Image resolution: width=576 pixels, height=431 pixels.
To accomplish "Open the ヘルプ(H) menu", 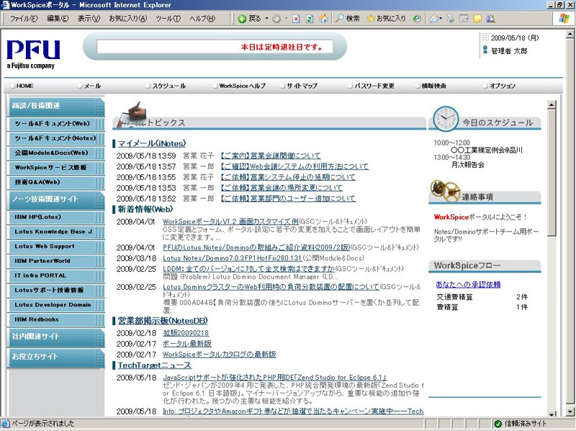I will click(x=202, y=19).
